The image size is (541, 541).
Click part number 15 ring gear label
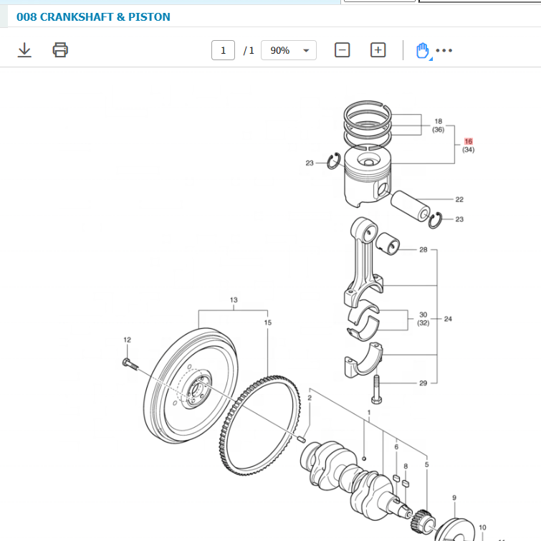pyautogui.click(x=267, y=323)
